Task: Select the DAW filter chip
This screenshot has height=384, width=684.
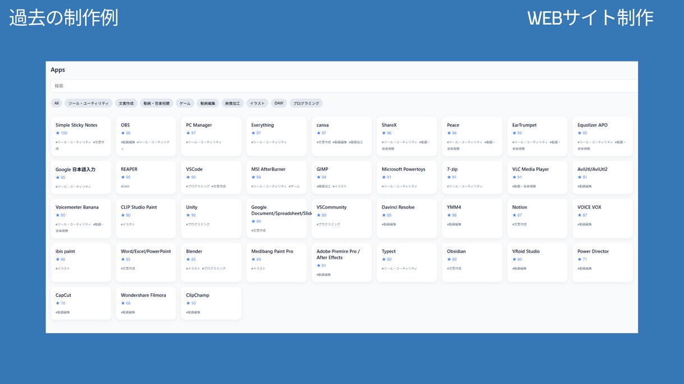Action: click(x=279, y=103)
